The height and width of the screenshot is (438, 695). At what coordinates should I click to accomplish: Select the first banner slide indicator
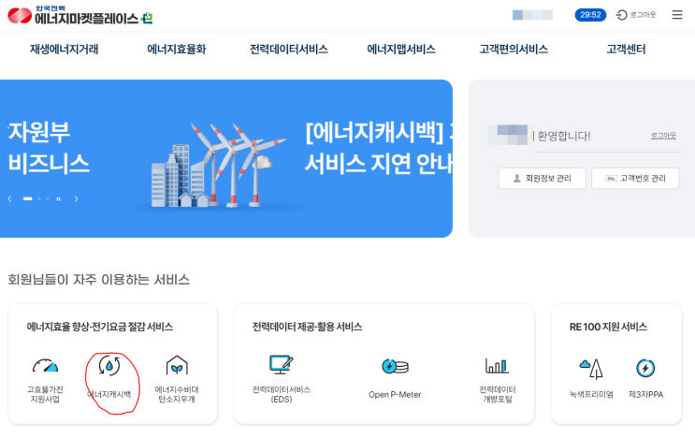(27, 198)
